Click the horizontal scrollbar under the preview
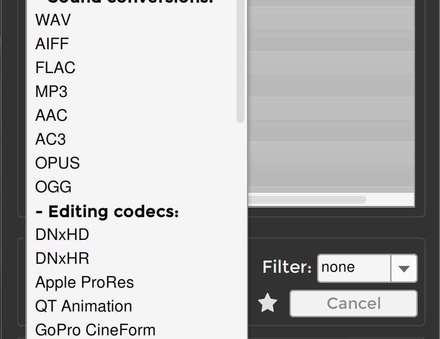Image resolution: width=440 pixels, height=339 pixels. click(x=307, y=200)
